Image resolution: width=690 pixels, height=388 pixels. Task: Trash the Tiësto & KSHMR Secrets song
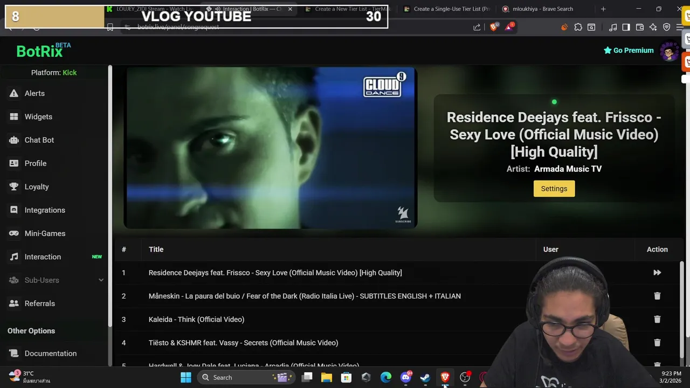coord(657,343)
